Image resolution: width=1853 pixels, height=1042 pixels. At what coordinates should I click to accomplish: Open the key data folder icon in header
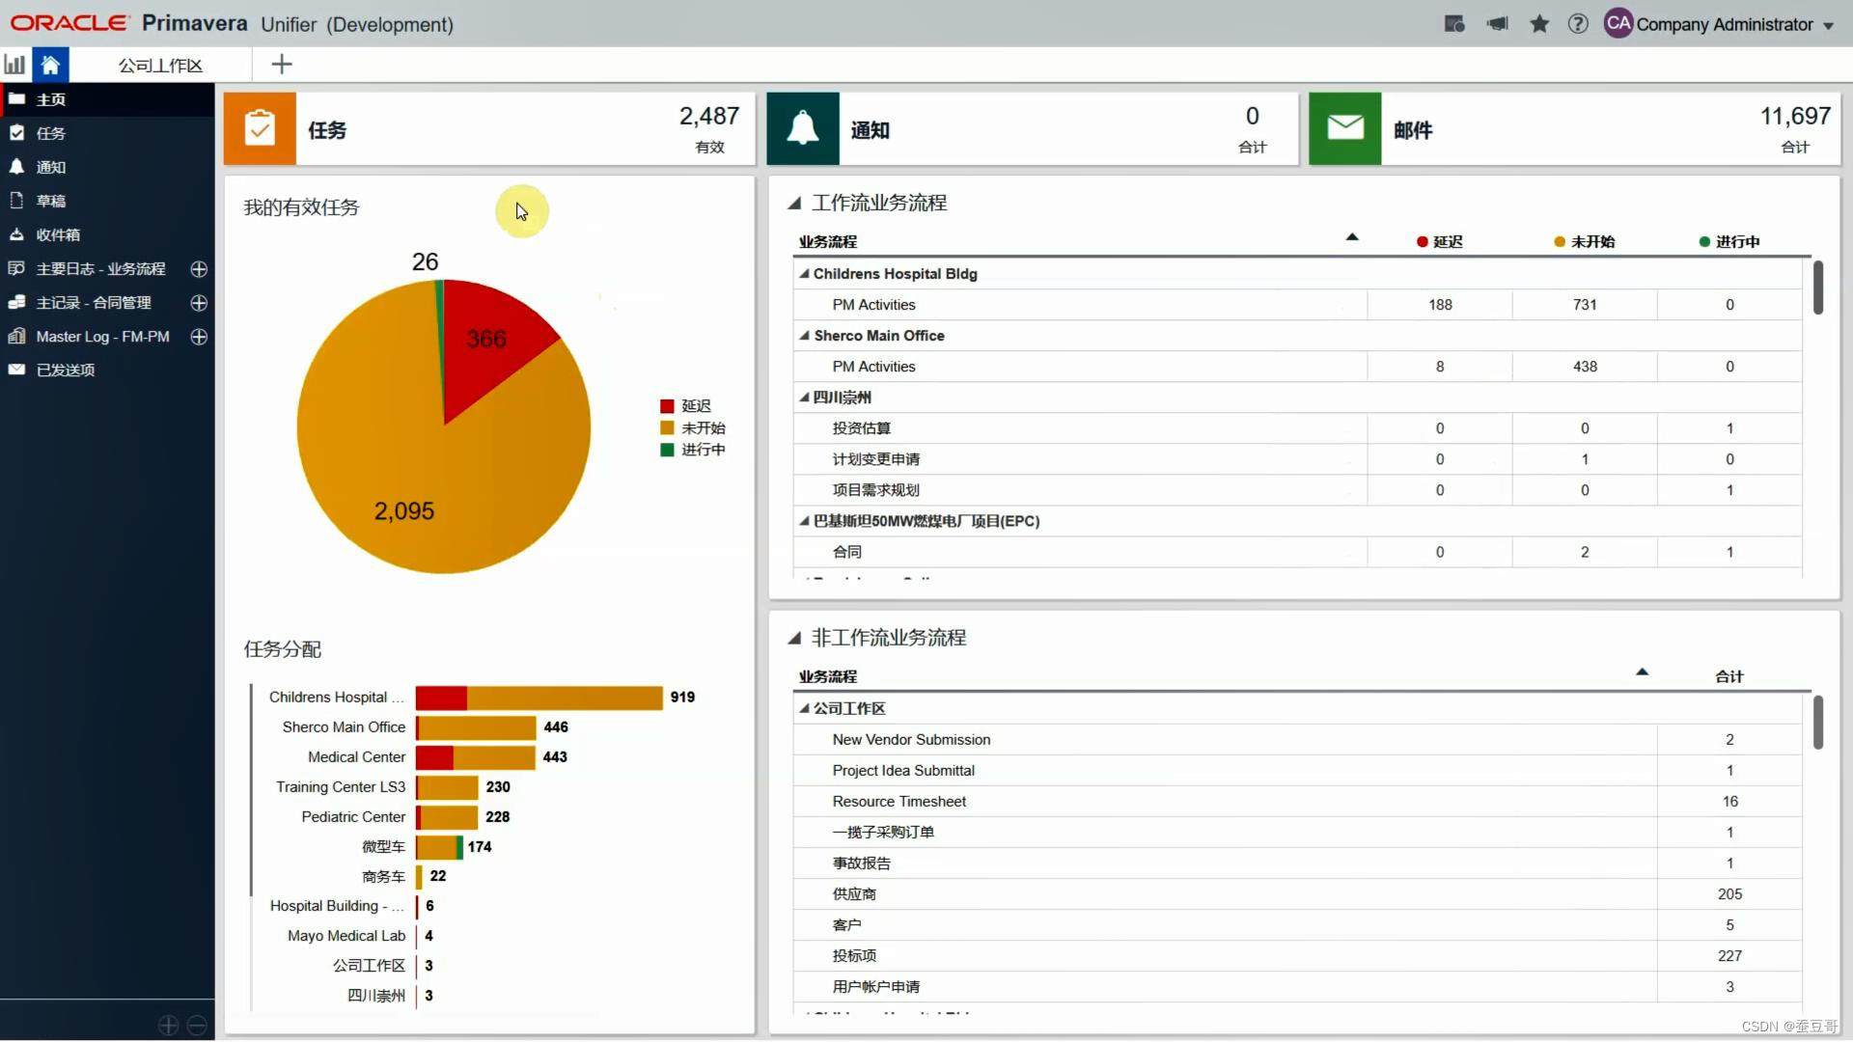[1454, 24]
